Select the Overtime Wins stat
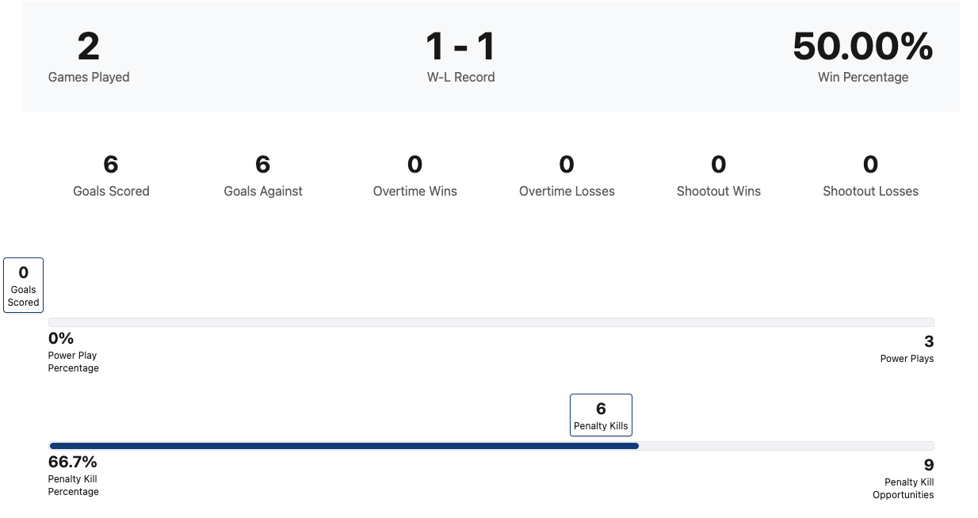Screen dimensions: 978x518 click(415, 176)
